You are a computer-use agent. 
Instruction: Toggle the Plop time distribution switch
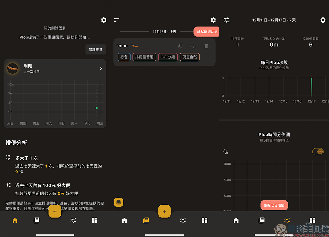click(318, 152)
